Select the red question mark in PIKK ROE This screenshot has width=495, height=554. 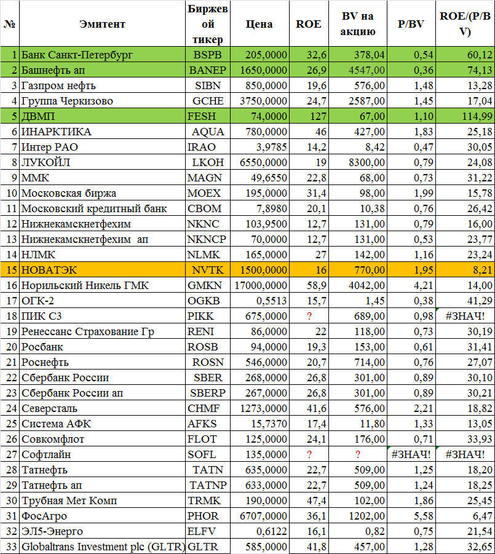(309, 316)
